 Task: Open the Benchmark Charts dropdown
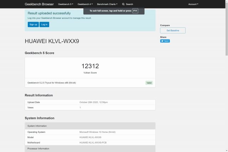coord(107,4)
